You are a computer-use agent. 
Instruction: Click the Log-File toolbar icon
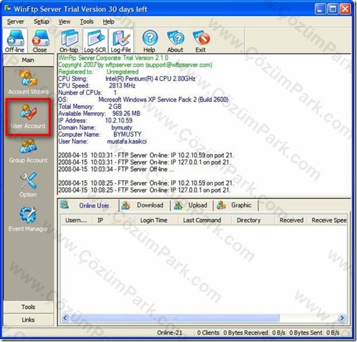pyautogui.click(x=121, y=41)
